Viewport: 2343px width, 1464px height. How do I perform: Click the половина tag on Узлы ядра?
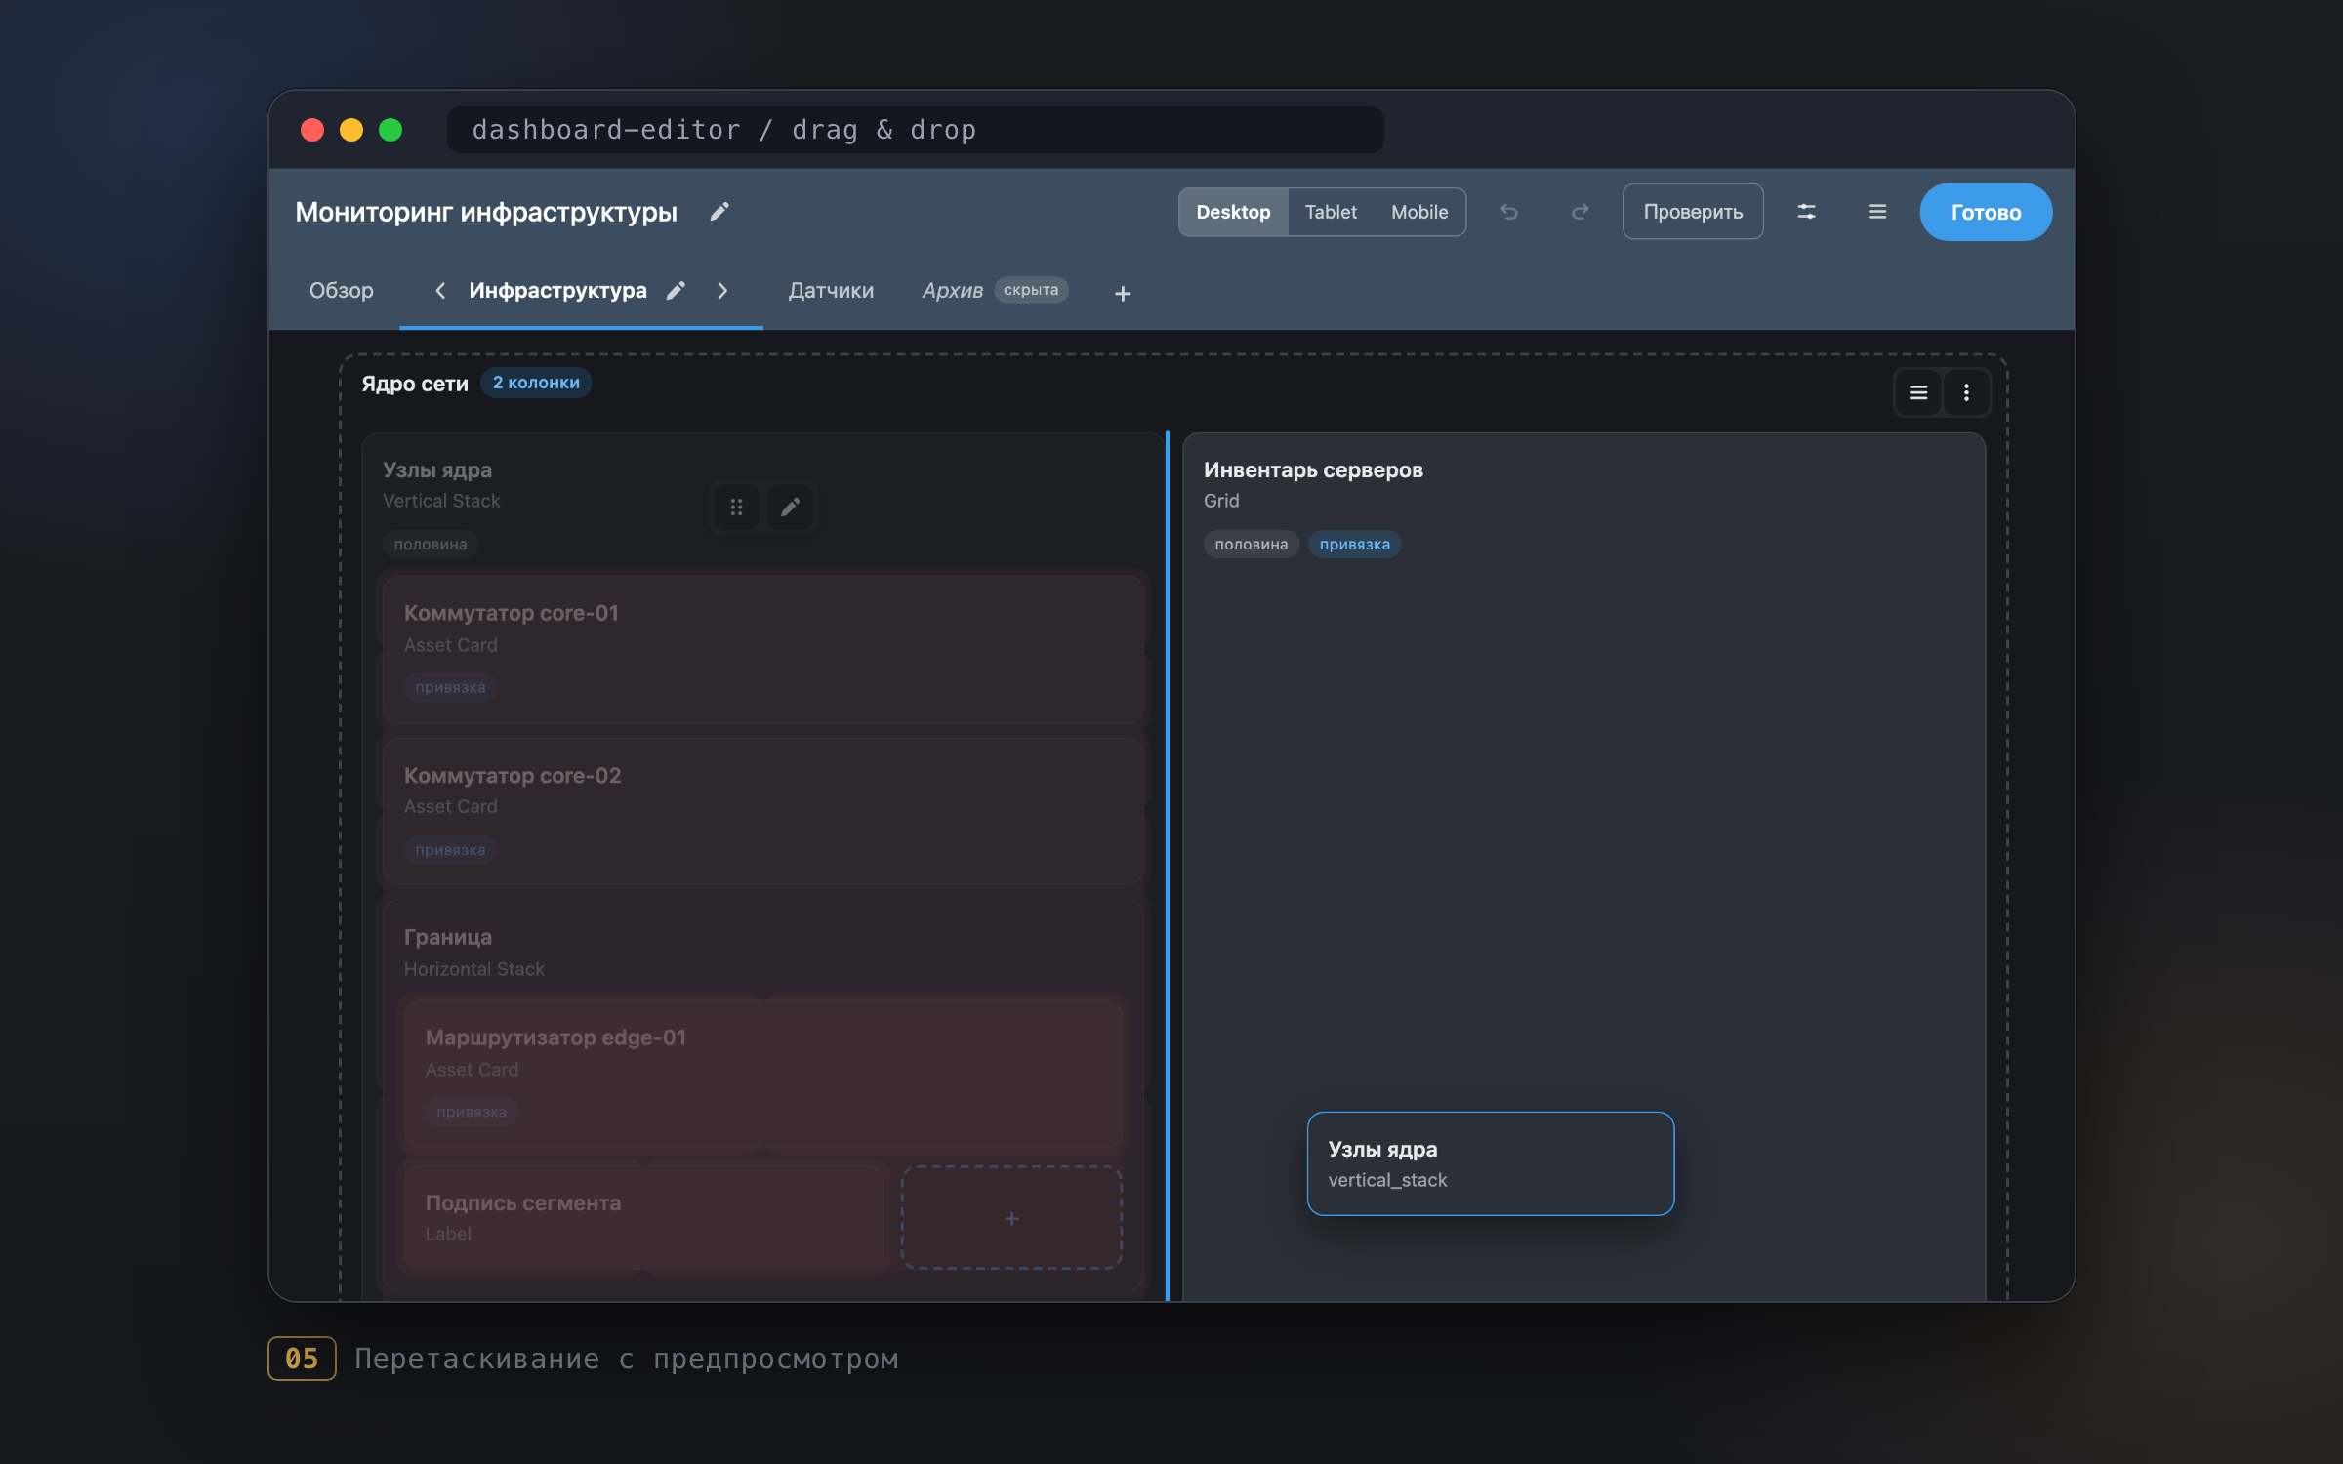tap(431, 544)
